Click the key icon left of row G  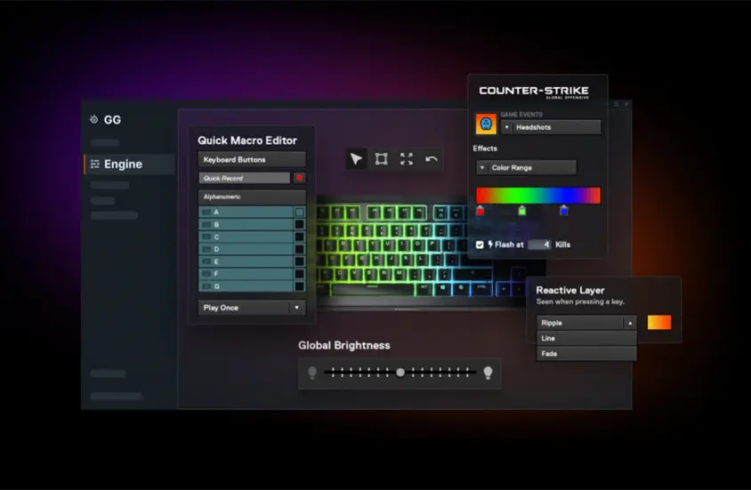[x=206, y=286]
